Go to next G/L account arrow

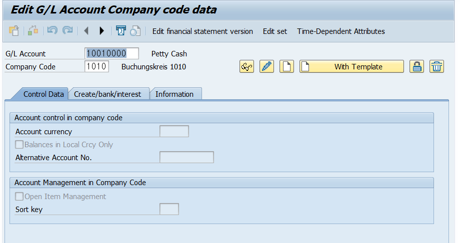tap(102, 30)
